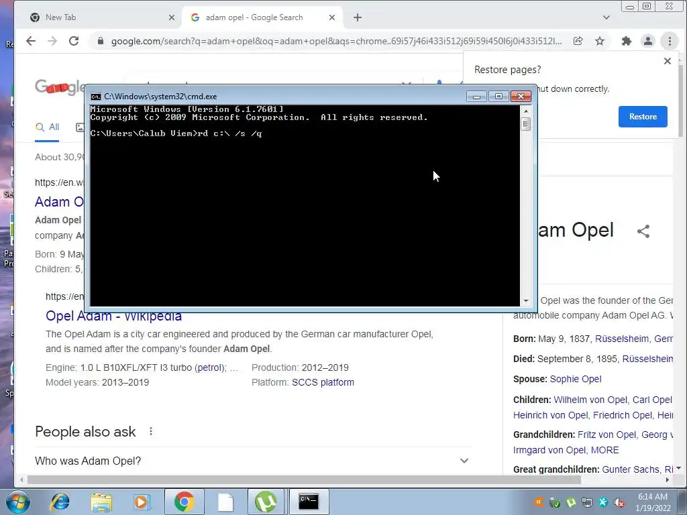Open the Heinrich von Opel link
This screenshot has height=515, width=687.
tap(551, 415)
